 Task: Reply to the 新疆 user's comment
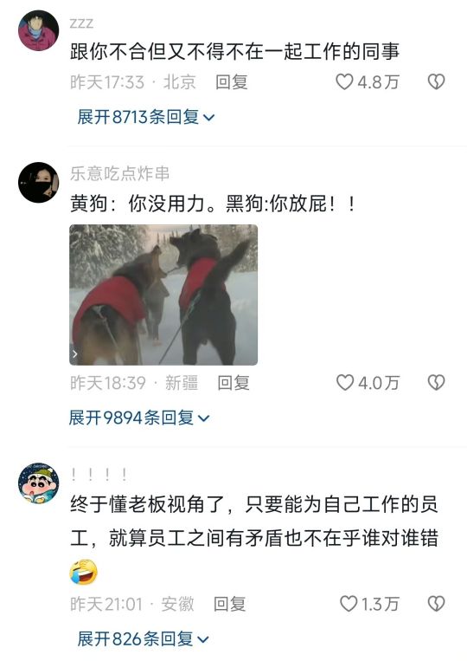click(233, 383)
